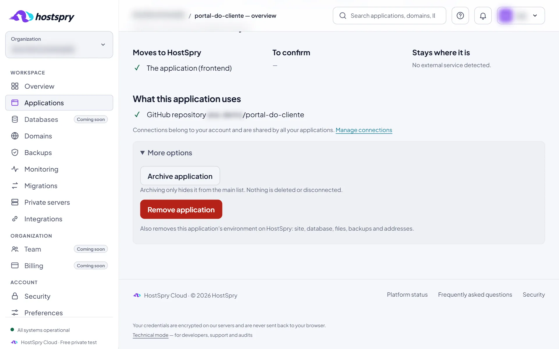Click the Private servers icon

[x=15, y=202]
